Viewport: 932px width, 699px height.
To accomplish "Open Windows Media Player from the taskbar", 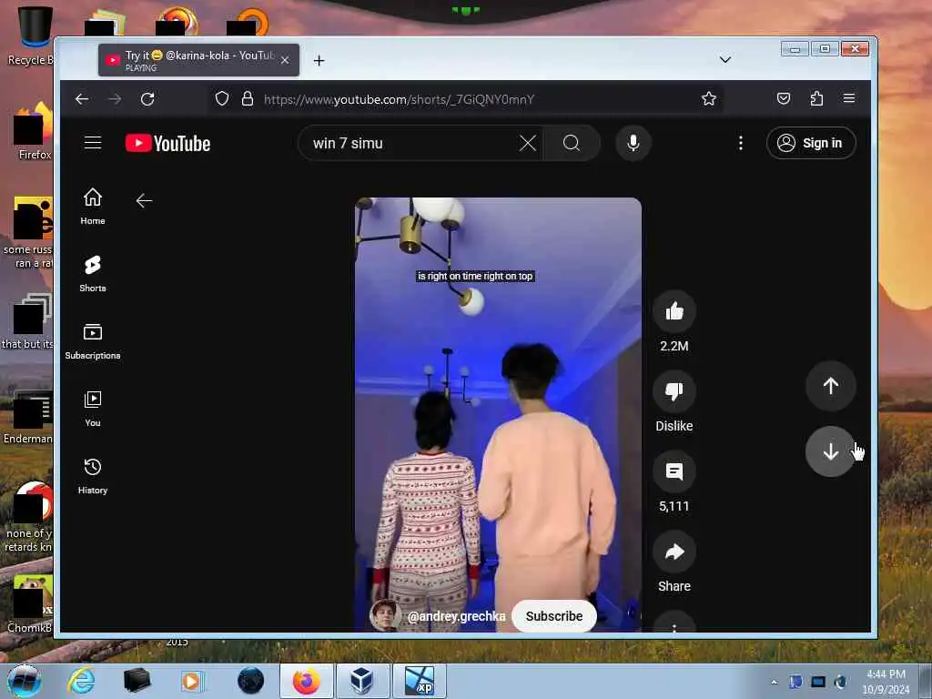I will coord(192,681).
